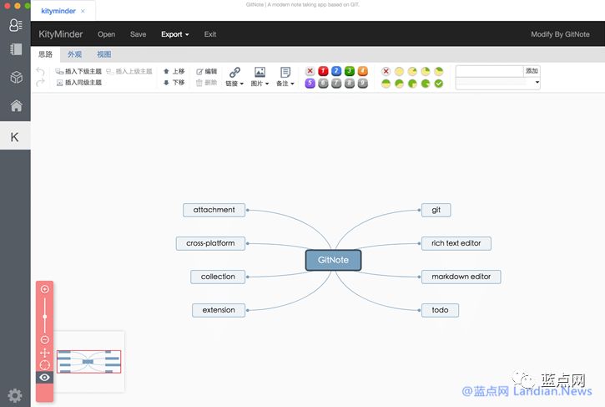Set progress to completed checkmark icon
Viewport: 605px width, 407px height.
click(x=439, y=83)
